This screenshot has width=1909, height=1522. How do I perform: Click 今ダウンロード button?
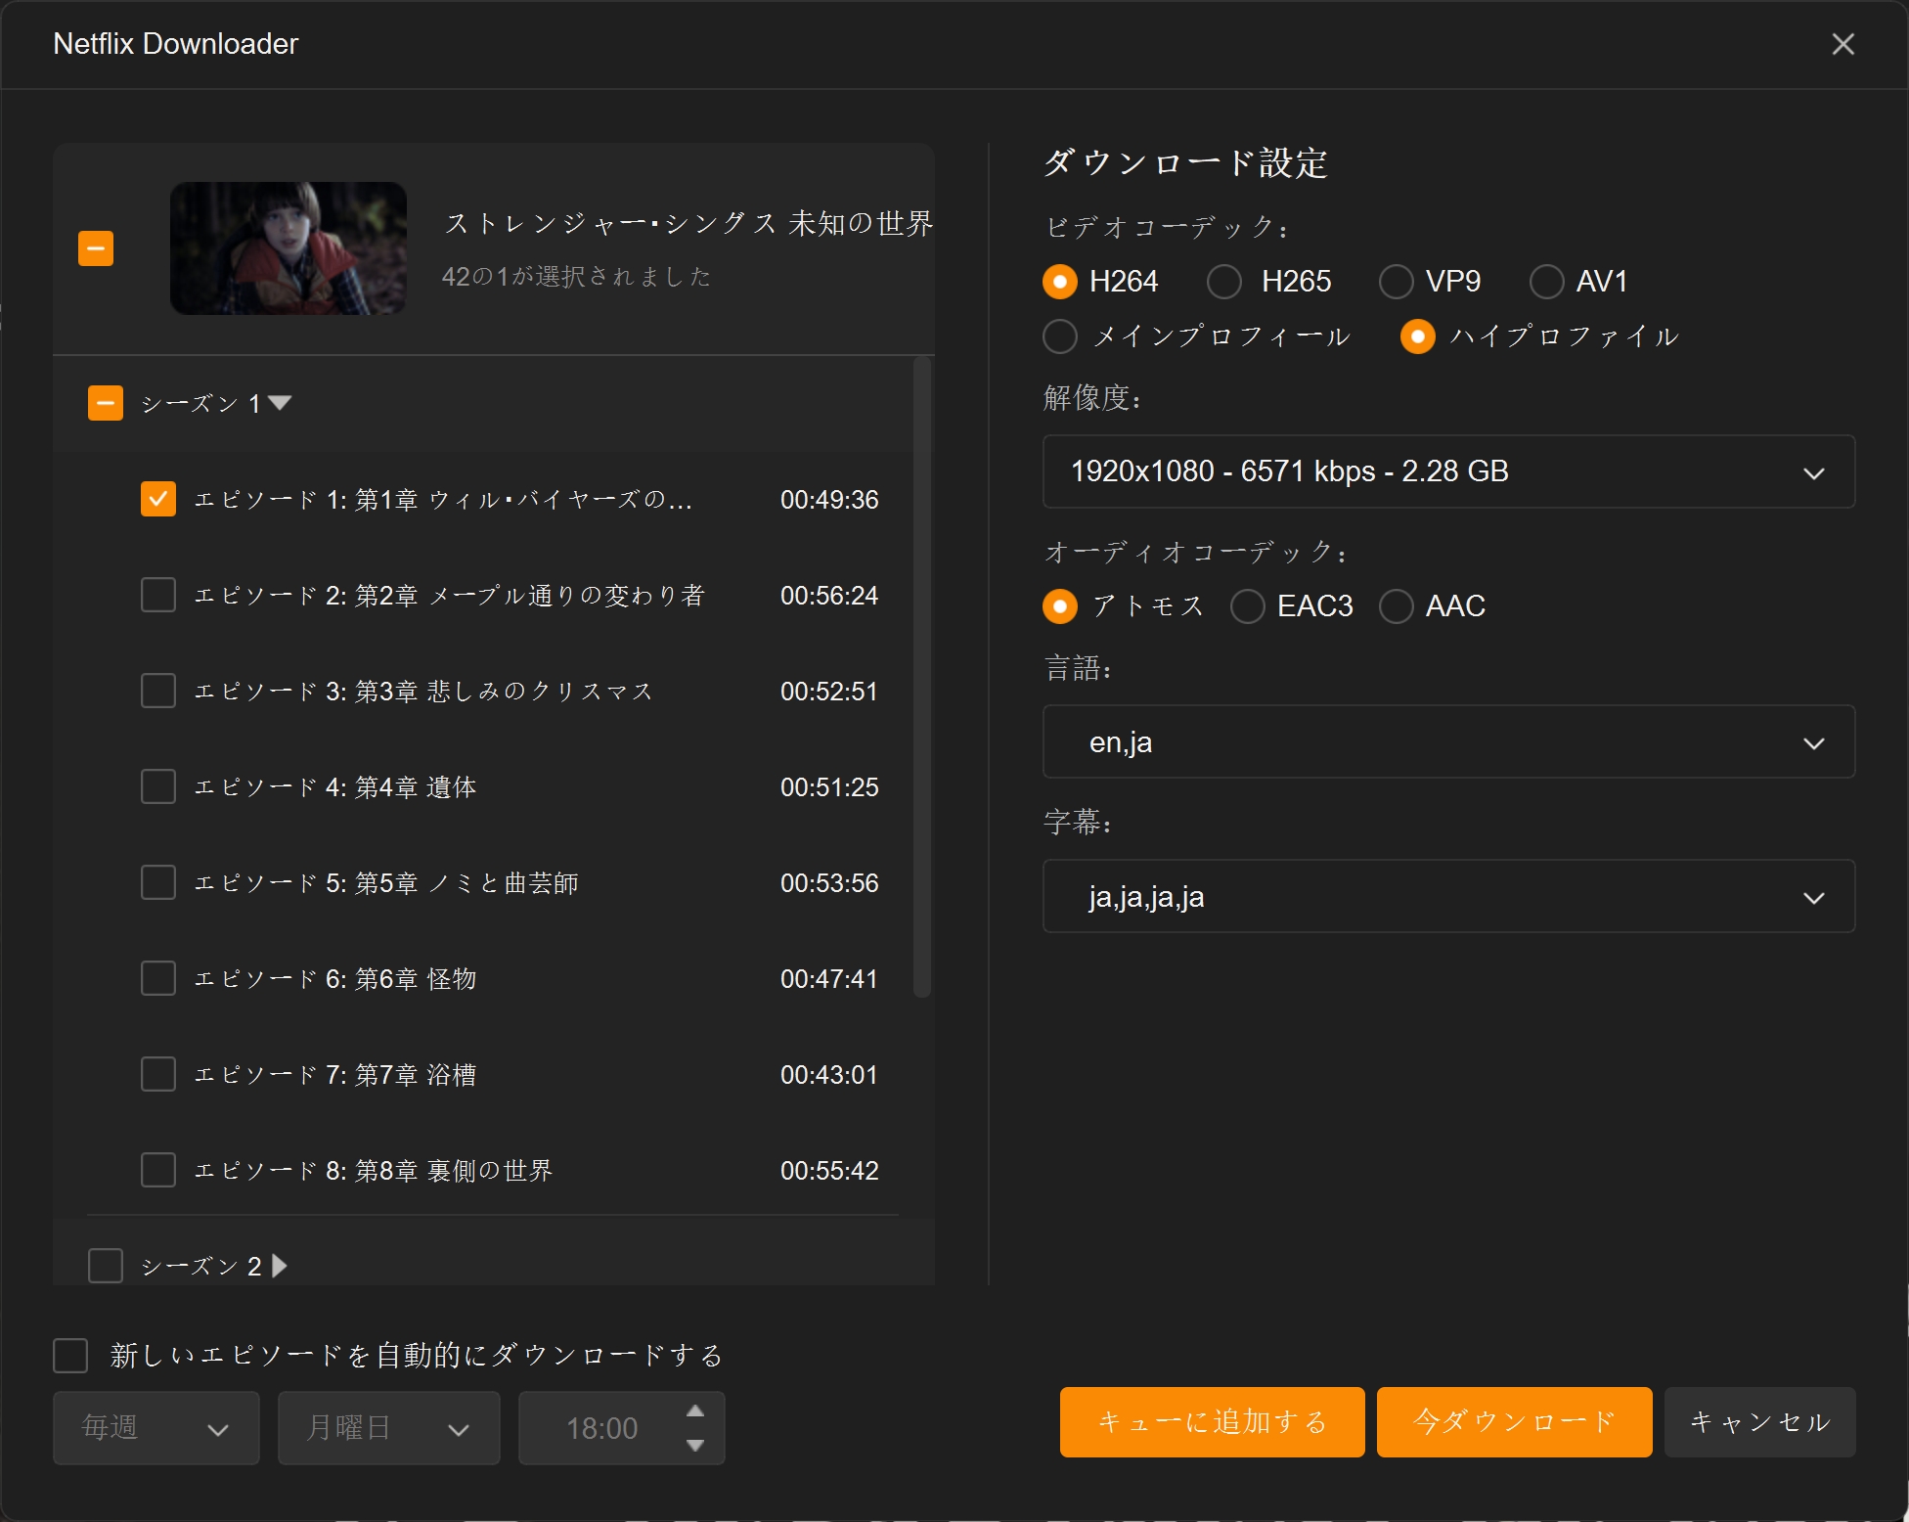[x=1515, y=1422]
